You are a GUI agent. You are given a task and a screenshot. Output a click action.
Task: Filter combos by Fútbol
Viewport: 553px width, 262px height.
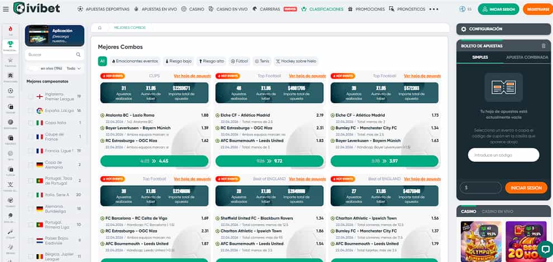click(x=240, y=61)
